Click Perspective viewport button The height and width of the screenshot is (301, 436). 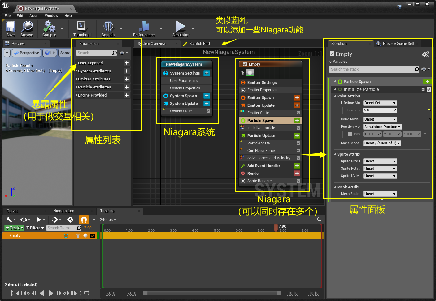click(26, 53)
